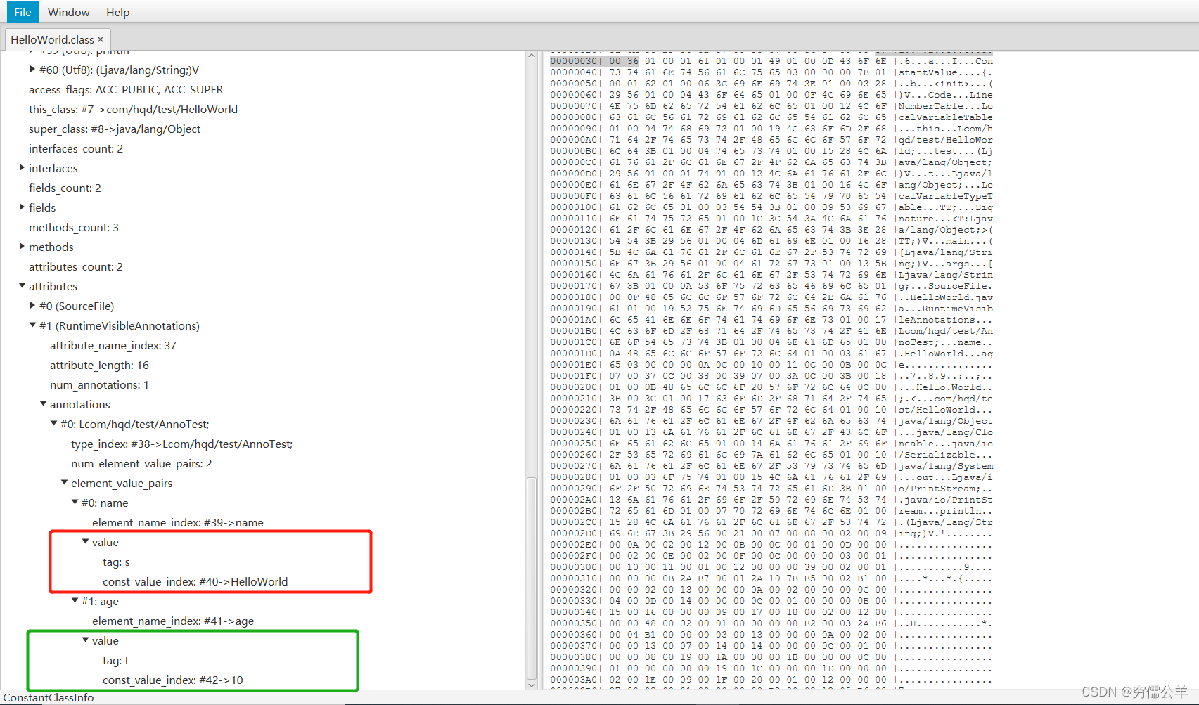Select the fields_count: 2 row
Viewport: 1199px width, 705px height.
pyautogui.click(x=65, y=188)
